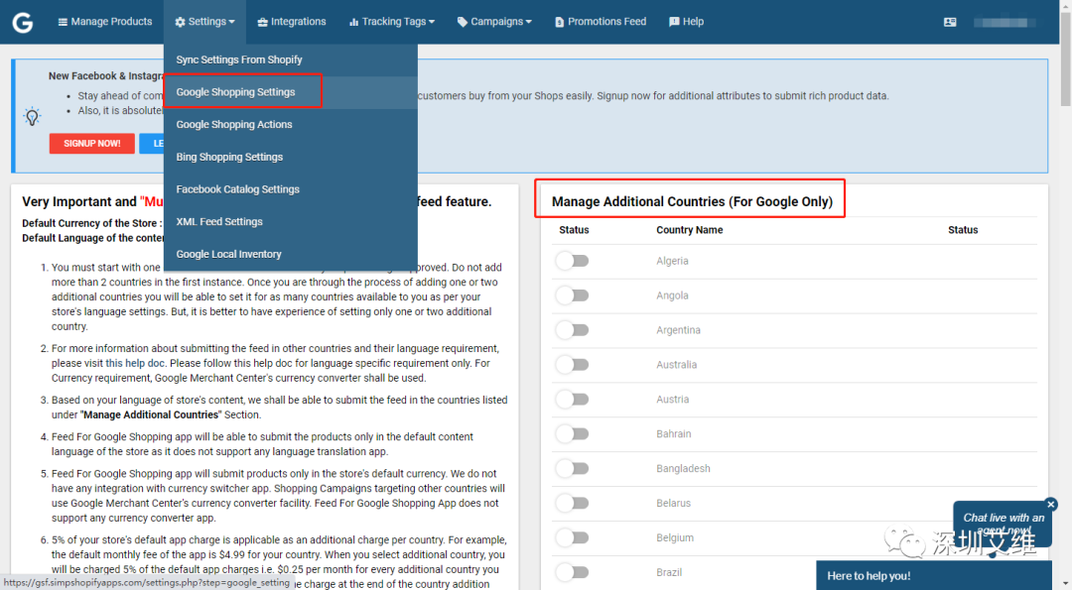Expand the Campaigns dropdown arrow

point(528,22)
